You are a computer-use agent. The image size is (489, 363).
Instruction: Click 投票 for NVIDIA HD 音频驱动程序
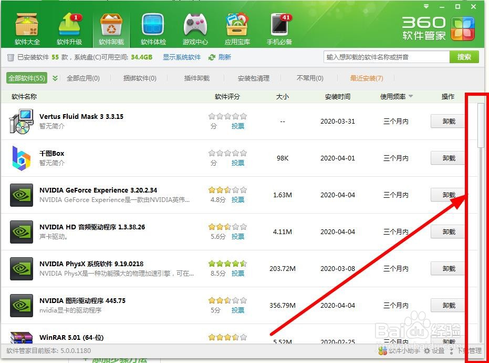[x=238, y=237]
